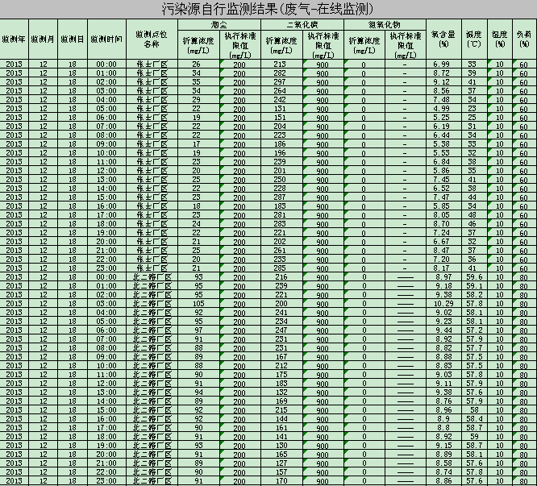The height and width of the screenshot is (486, 537).
Task: Select the oxygen content 9.44 cell
Action: click(x=443, y=330)
